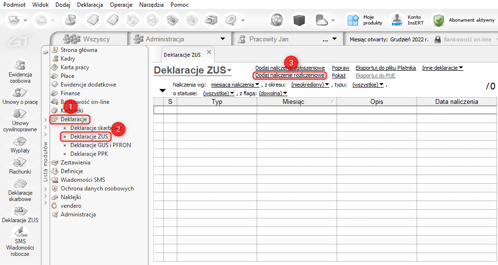The width and height of the screenshot is (498, 265).
Task: Collapse the filter panel black triangle
Action: (162, 90)
